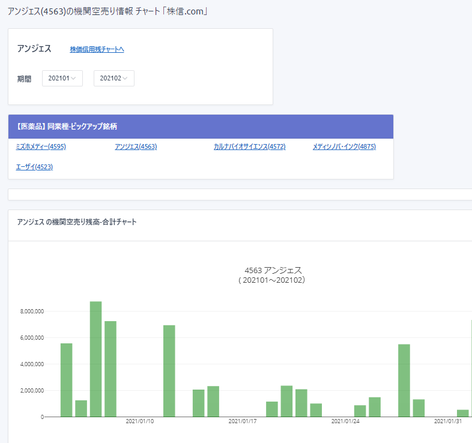Expand the 202101 start period dropdown
This screenshot has height=443, width=472.
[62, 79]
